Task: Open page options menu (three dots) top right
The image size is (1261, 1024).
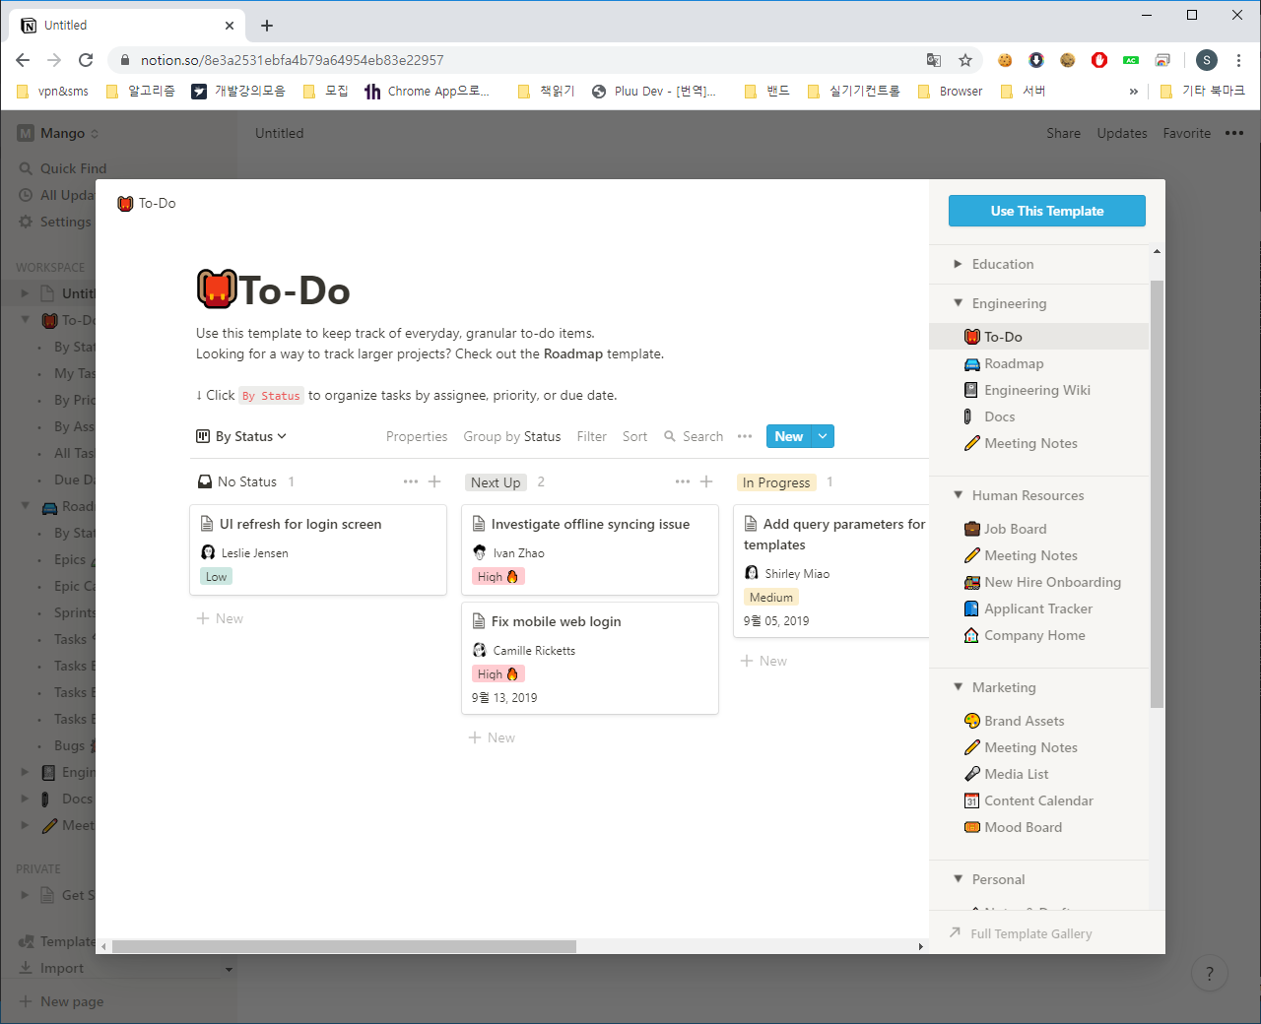Action: click(1234, 133)
